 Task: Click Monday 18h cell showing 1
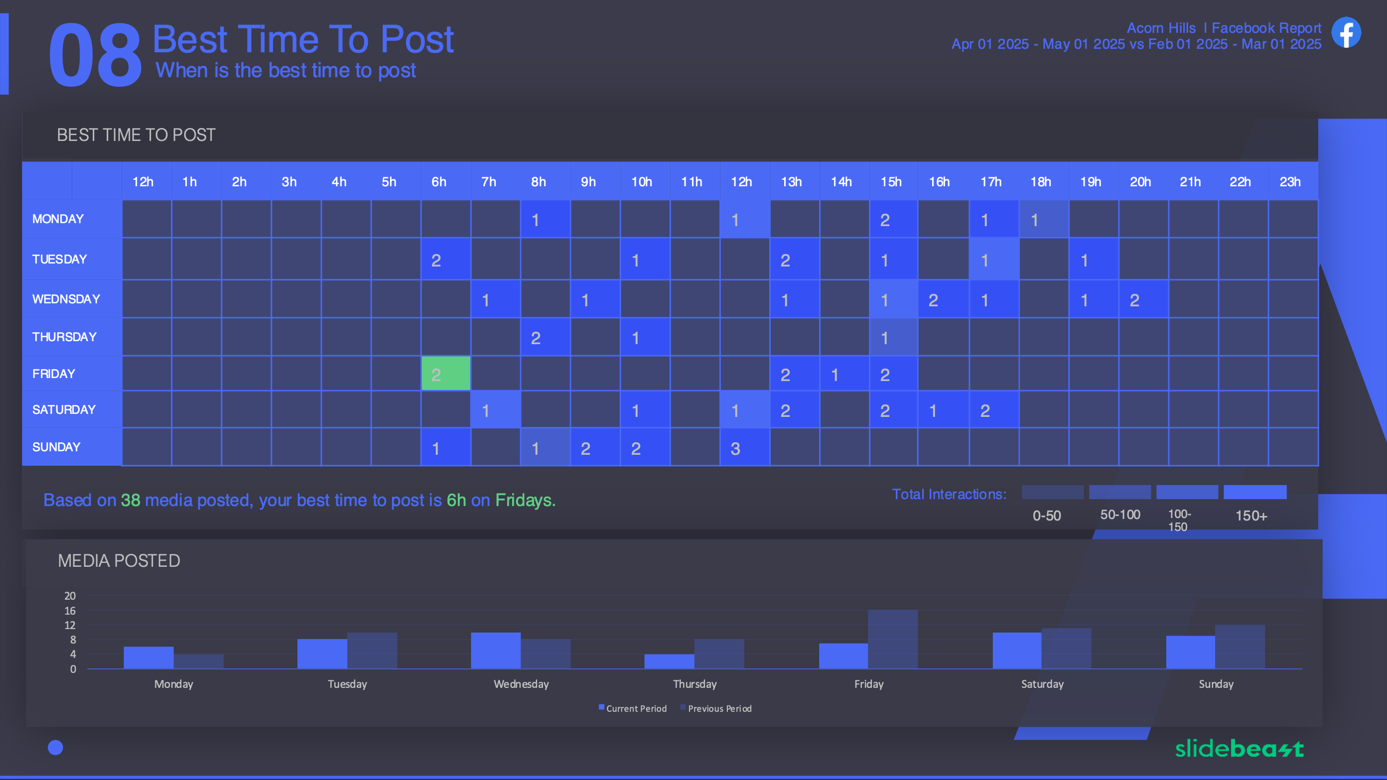point(1043,219)
